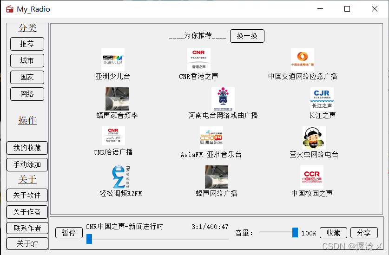
Task: Refresh recommendations with 换一换 button
Action: point(247,36)
